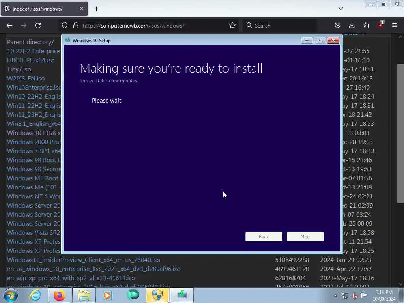Open the Windows 10 LTSB link
Viewport: 404px width, 303px height.
pos(34,133)
